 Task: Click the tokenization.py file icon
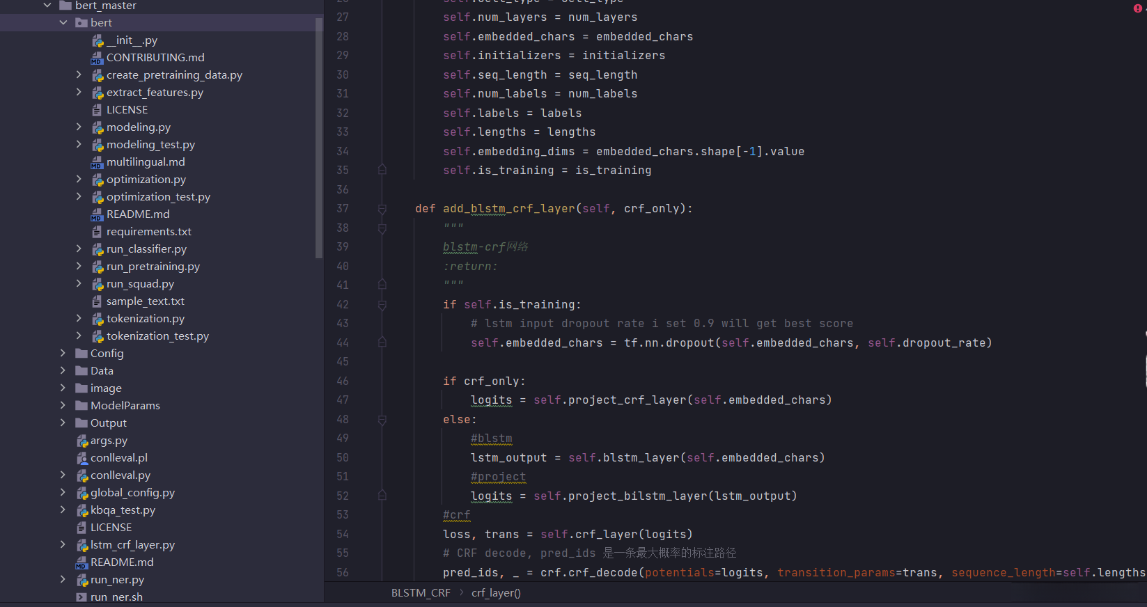click(x=97, y=319)
